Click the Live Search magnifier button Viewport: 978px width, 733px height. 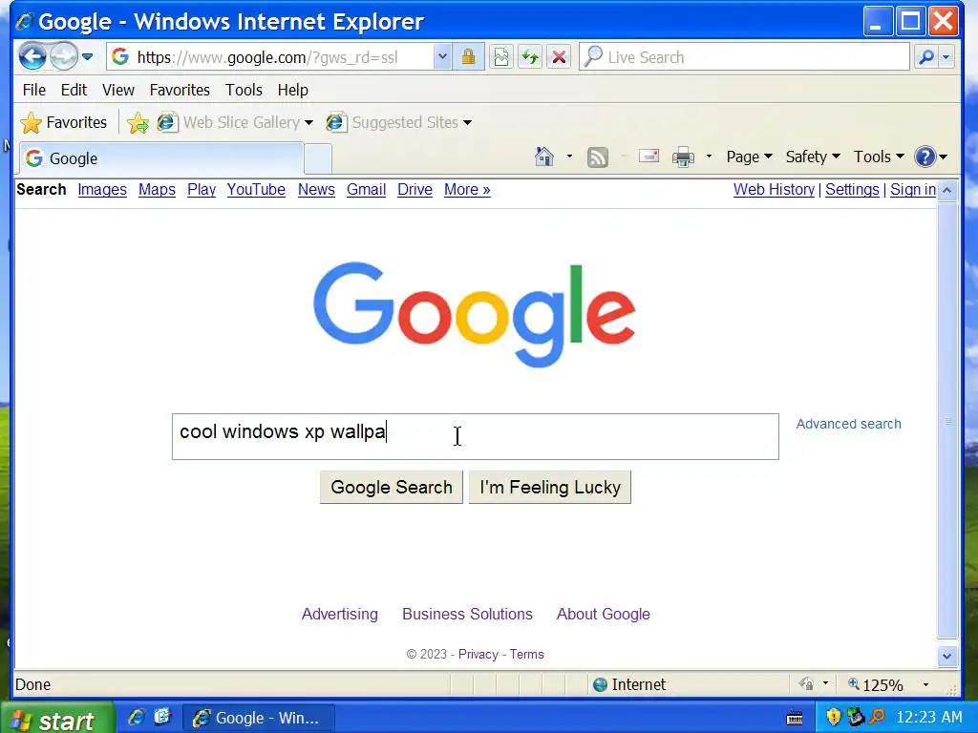click(926, 57)
